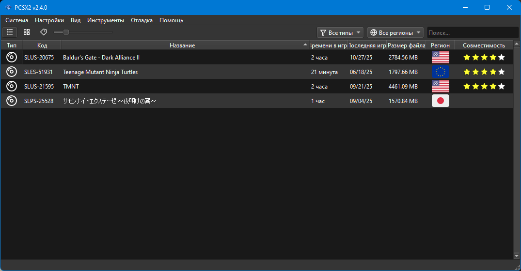This screenshot has width=521, height=271.
Task: Click disc icon for SLPS-25528 row
Action: tap(12, 101)
